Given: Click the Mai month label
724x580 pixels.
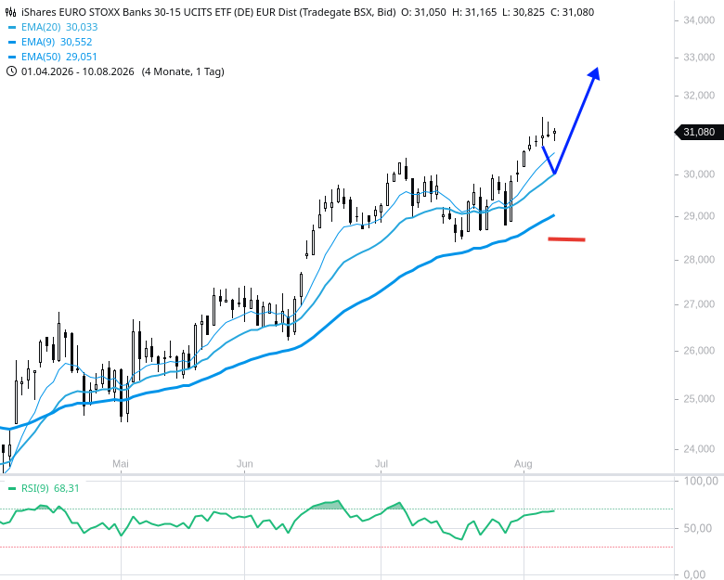Looking at the screenshot, I should (121, 464).
